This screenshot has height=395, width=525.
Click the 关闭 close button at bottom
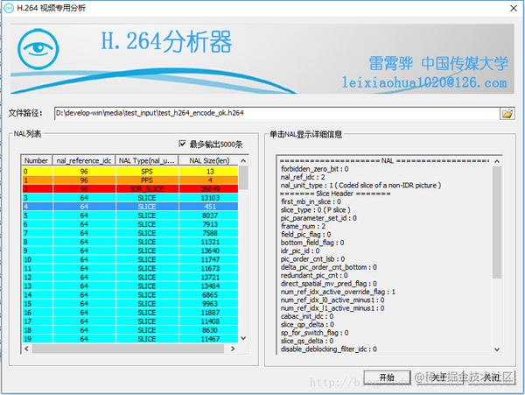click(x=491, y=377)
